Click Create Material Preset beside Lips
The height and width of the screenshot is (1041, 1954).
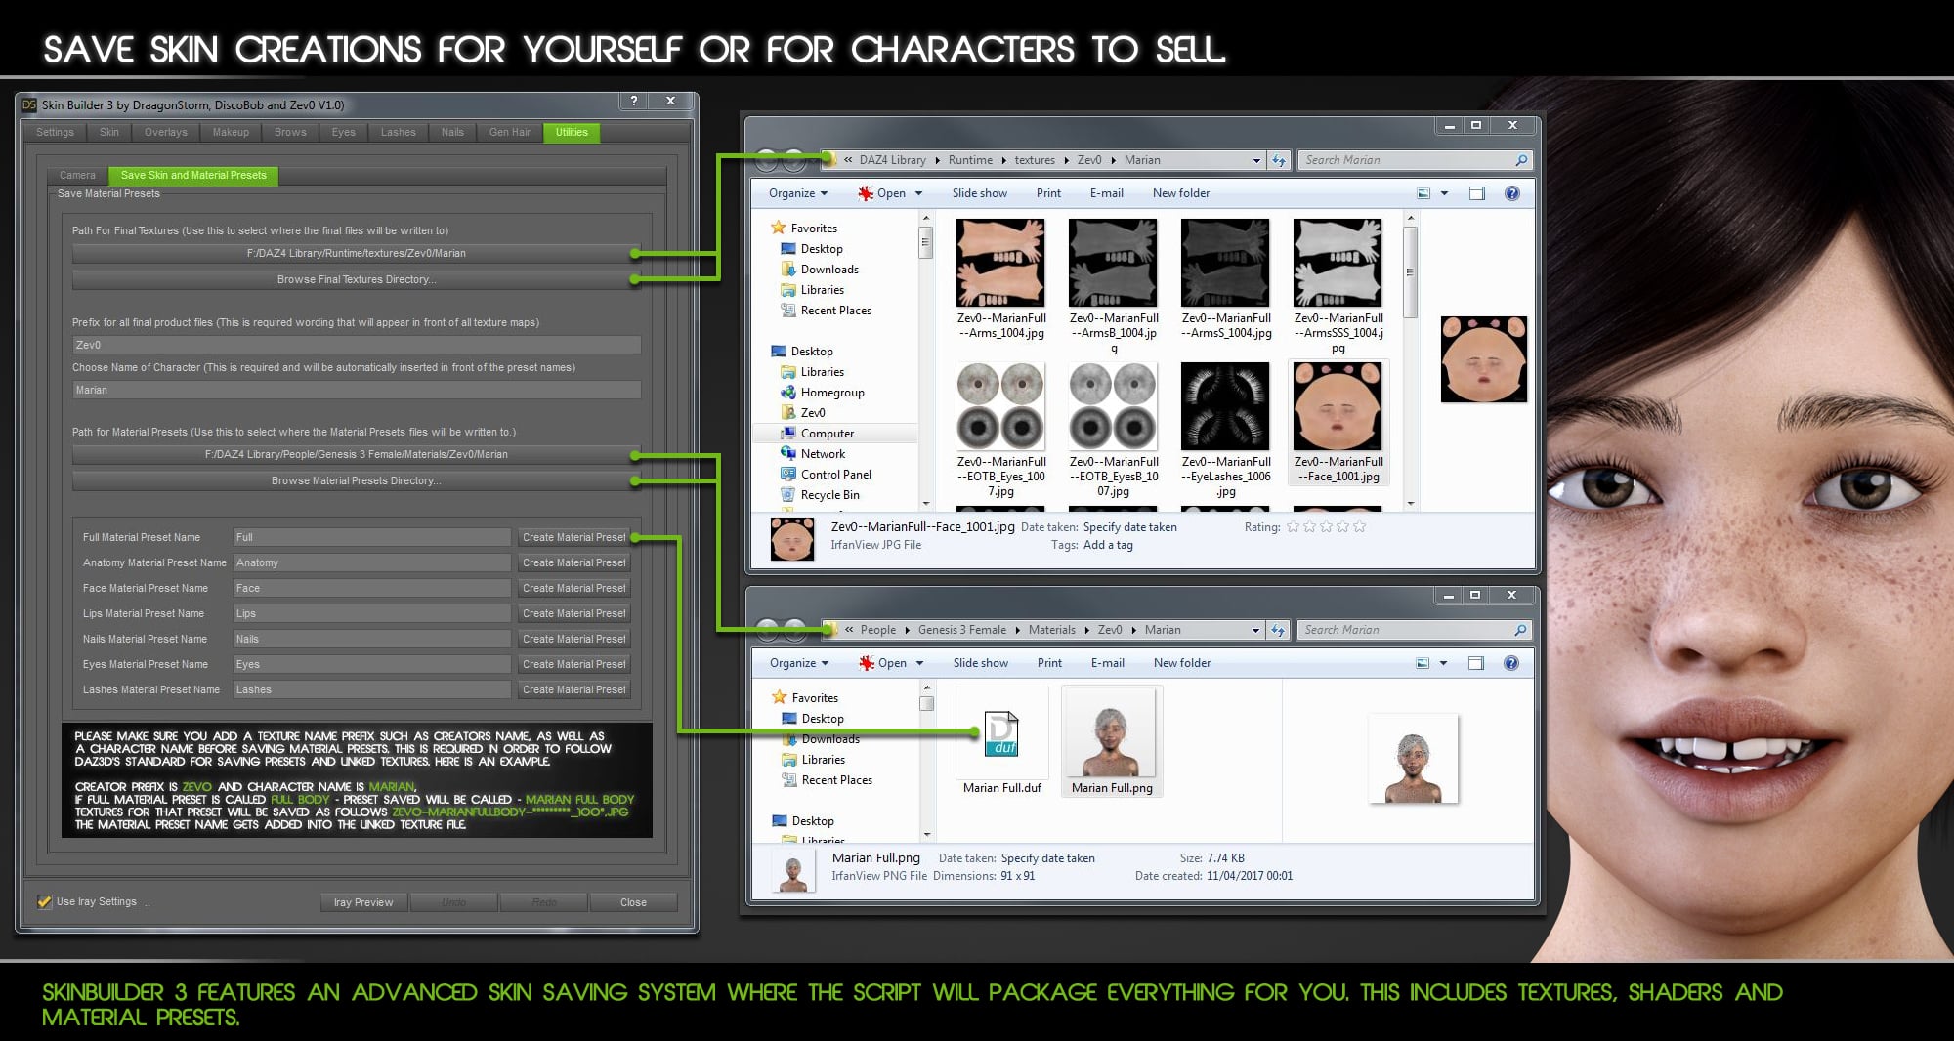tap(574, 612)
